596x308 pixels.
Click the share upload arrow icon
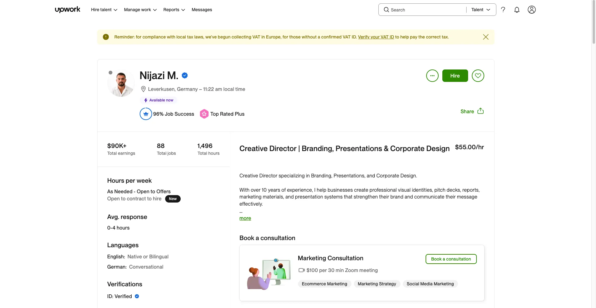[x=481, y=111]
